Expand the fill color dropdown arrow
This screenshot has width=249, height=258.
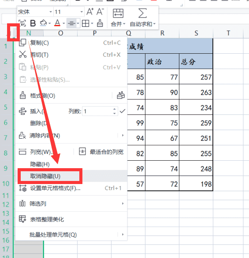point(49,23)
